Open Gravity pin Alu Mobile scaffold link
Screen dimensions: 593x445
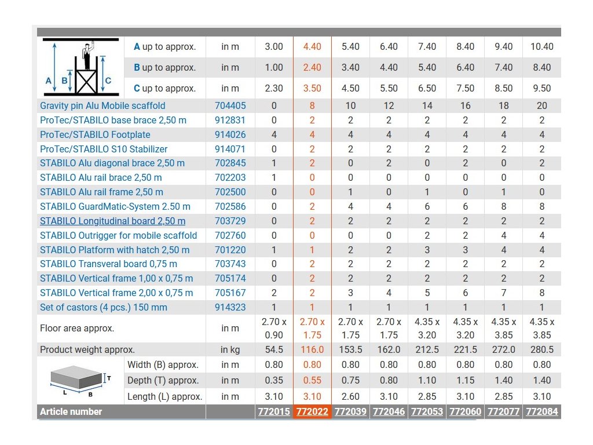[x=103, y=105]
